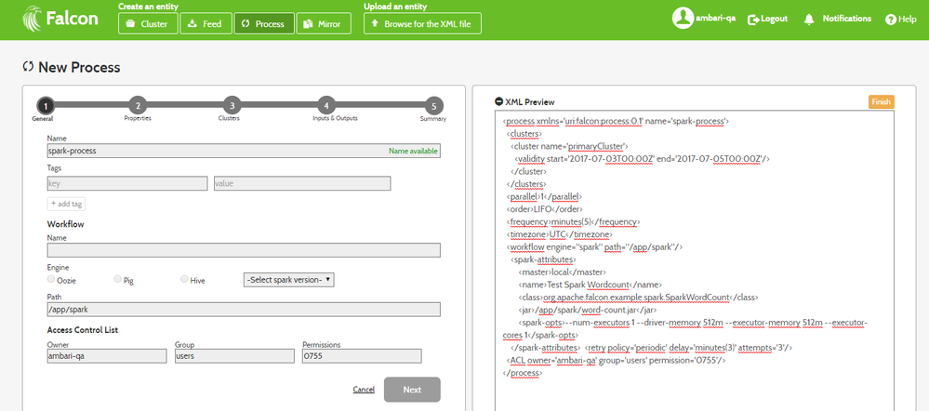Click the Falcon bird logo
The height and width of the screenshot is (411, 929).
pyautogui.click(x=32, y=20)
